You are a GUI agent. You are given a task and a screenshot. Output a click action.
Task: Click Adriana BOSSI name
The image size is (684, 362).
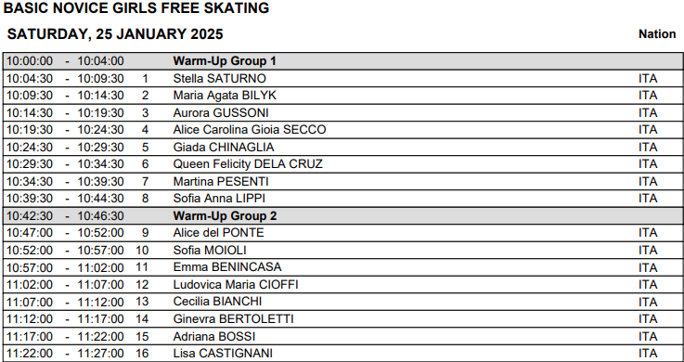(x=214, y=337)
